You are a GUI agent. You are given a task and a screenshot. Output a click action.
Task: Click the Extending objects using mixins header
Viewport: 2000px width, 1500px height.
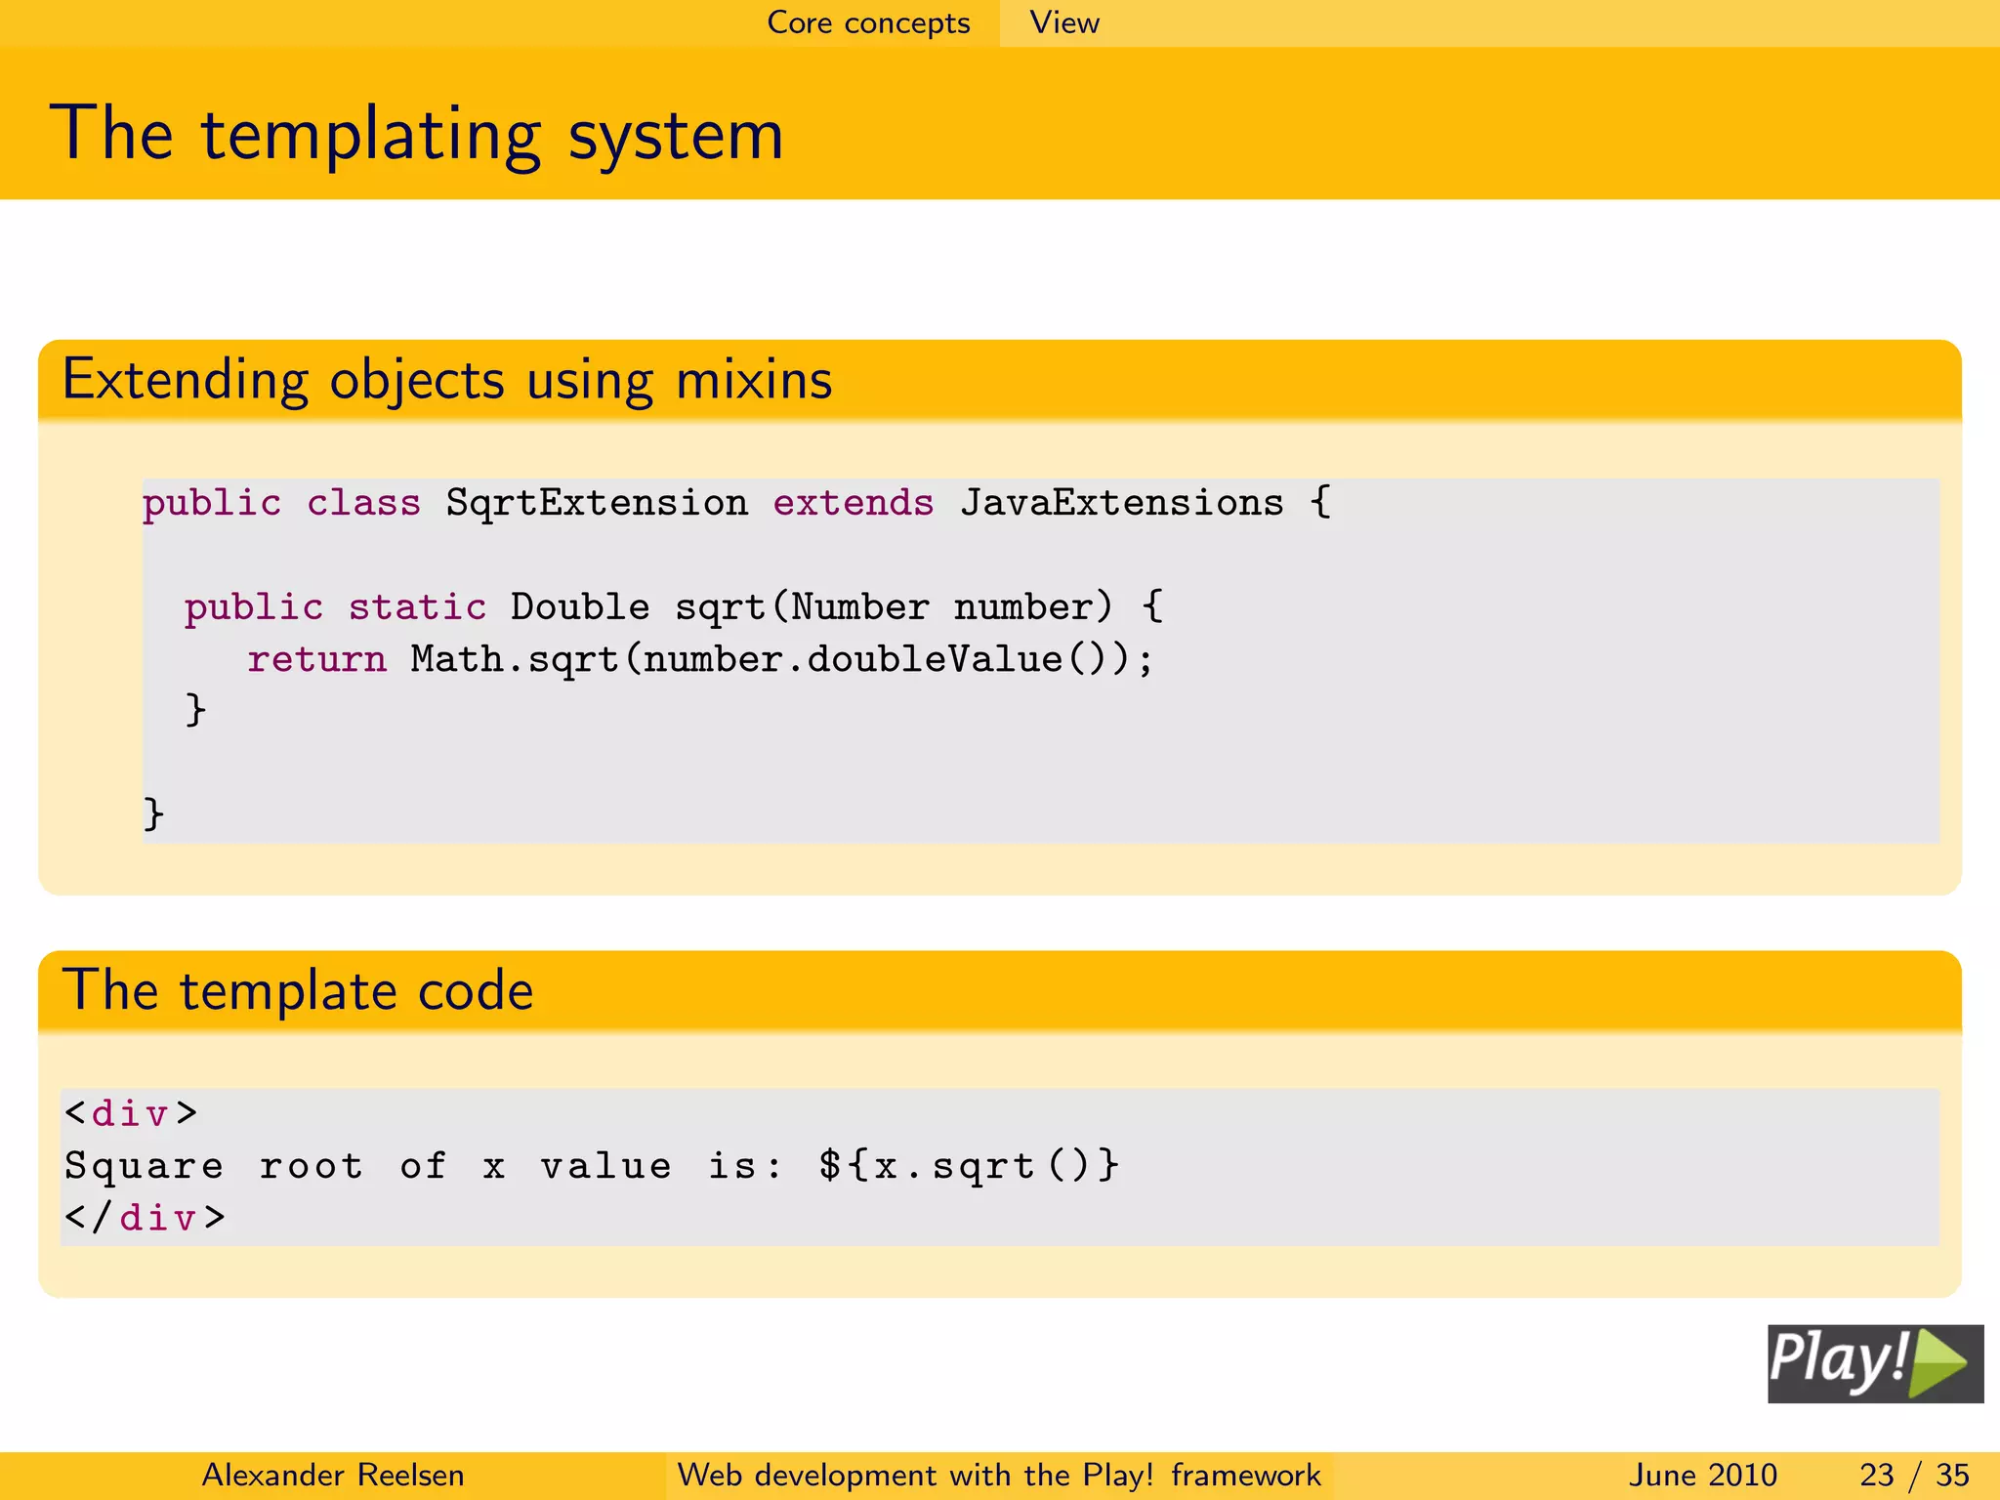pos(447,380)
